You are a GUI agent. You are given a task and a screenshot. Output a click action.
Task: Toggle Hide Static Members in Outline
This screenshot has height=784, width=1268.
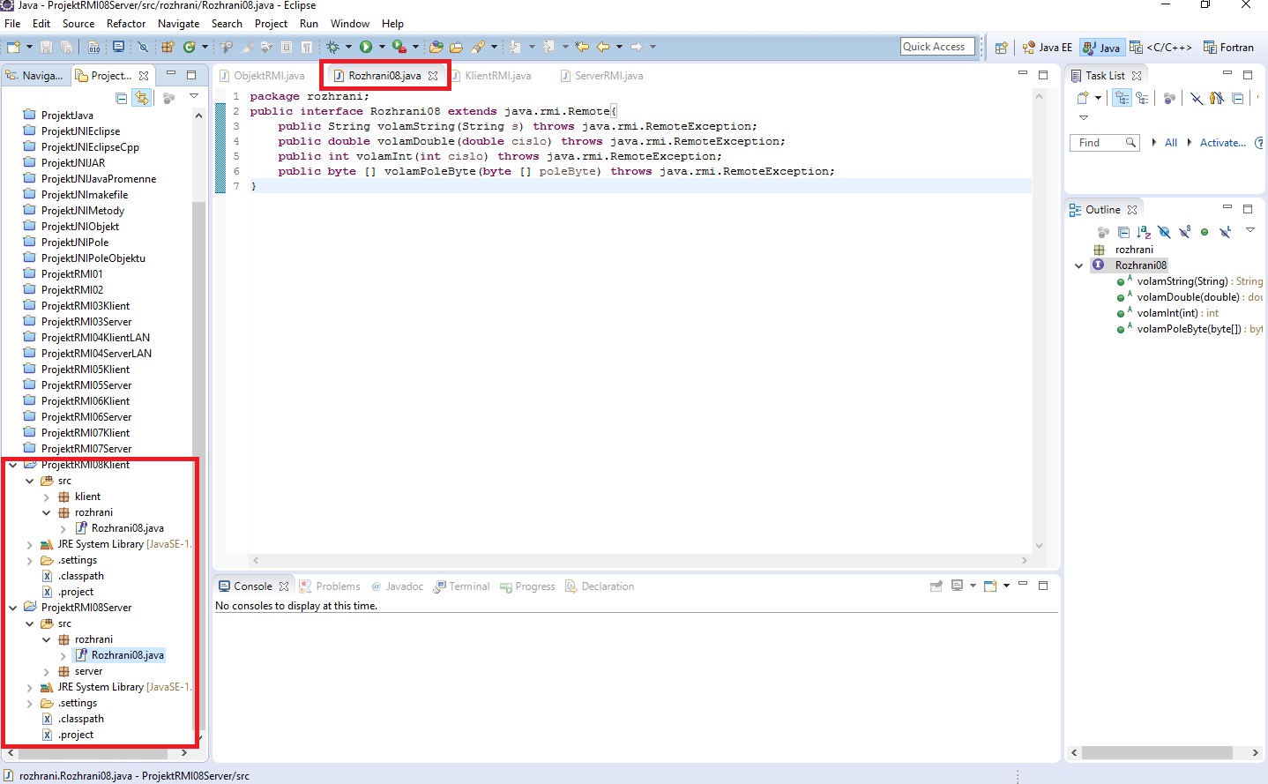click(x=1184, y=232)
